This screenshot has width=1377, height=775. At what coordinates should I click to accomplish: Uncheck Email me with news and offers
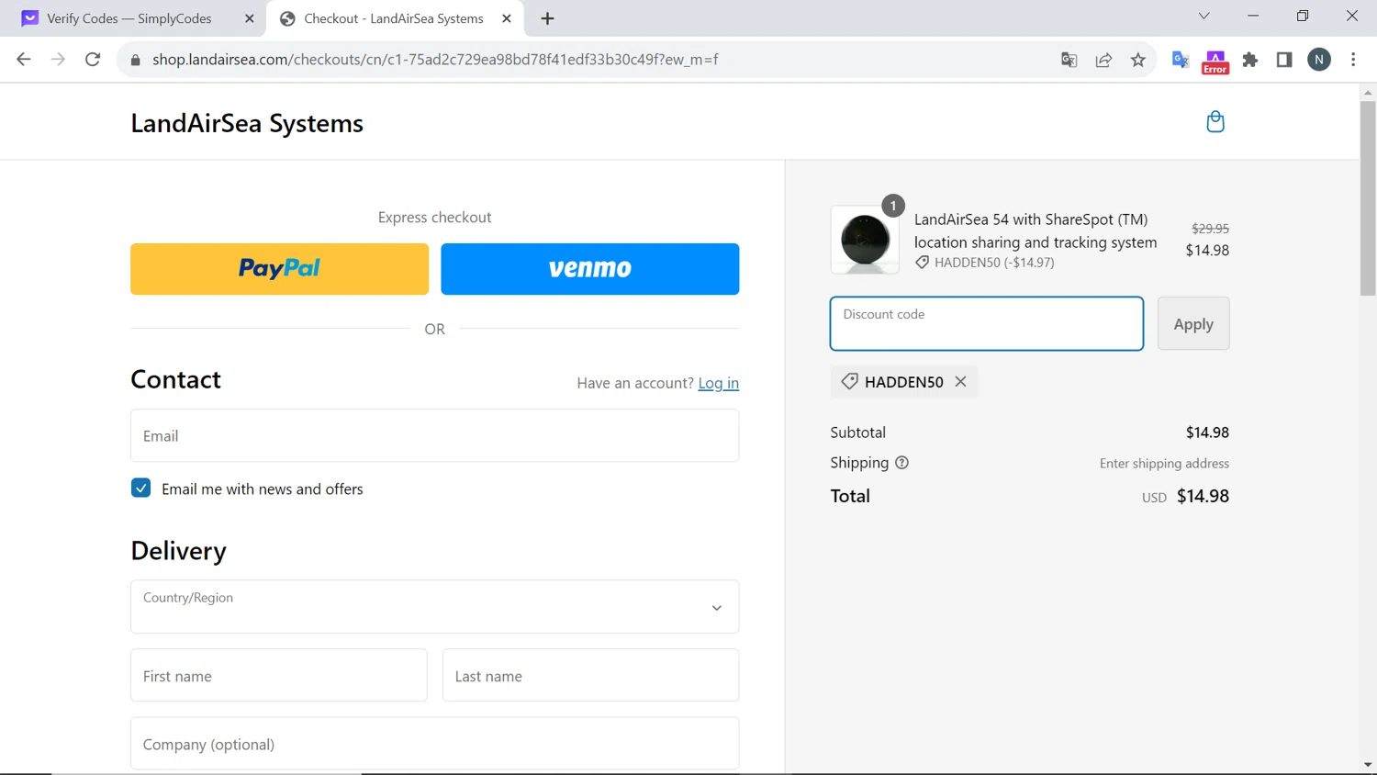(140, 488)
